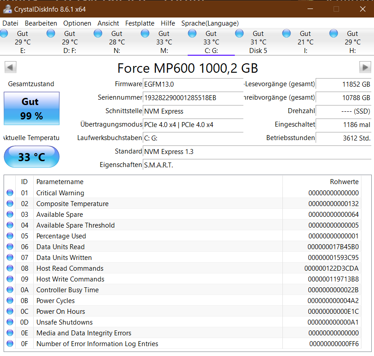Click status dot of Composite Temperature row
This screenshot has width=374, height=356.
10,203
